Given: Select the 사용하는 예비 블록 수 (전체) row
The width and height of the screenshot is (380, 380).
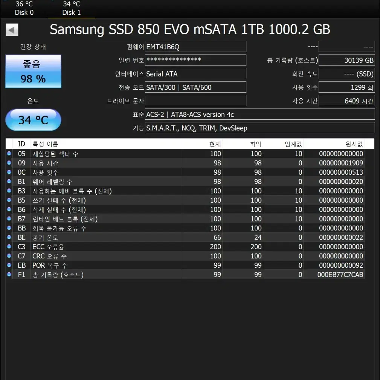Looking at the screenshot, I should 185,191.
